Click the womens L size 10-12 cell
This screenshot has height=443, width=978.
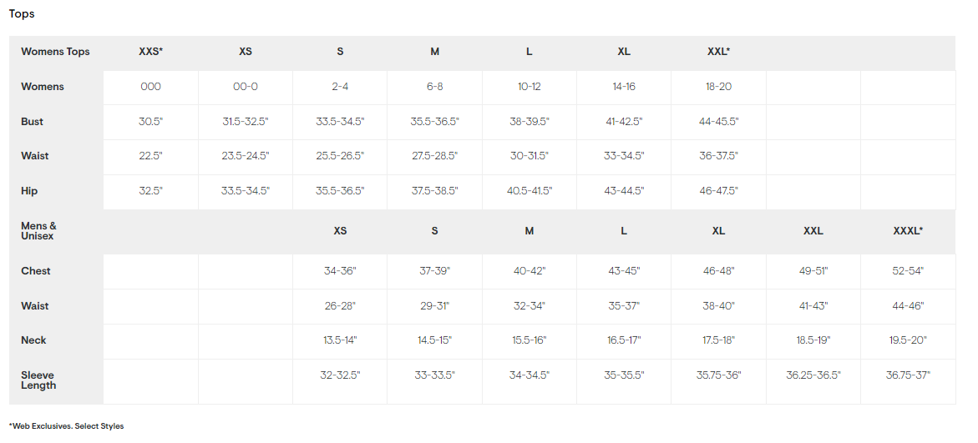click(529, 87)
